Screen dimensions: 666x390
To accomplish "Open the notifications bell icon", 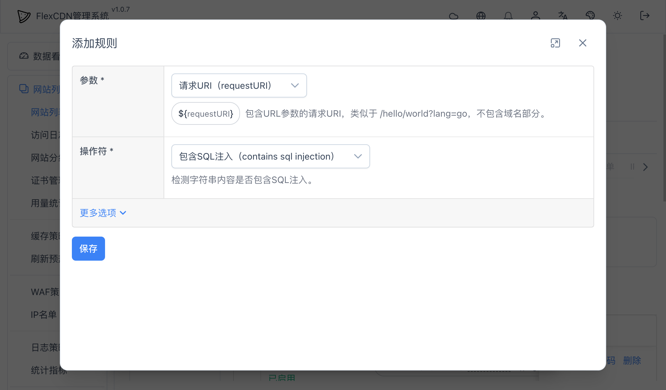I will point(508,16).
